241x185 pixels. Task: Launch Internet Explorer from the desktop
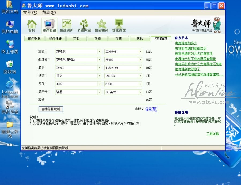tap(10, 88)
